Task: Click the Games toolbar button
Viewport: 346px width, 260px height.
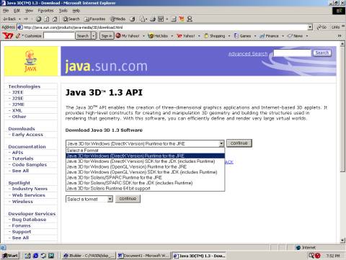Action: [242, 36]
